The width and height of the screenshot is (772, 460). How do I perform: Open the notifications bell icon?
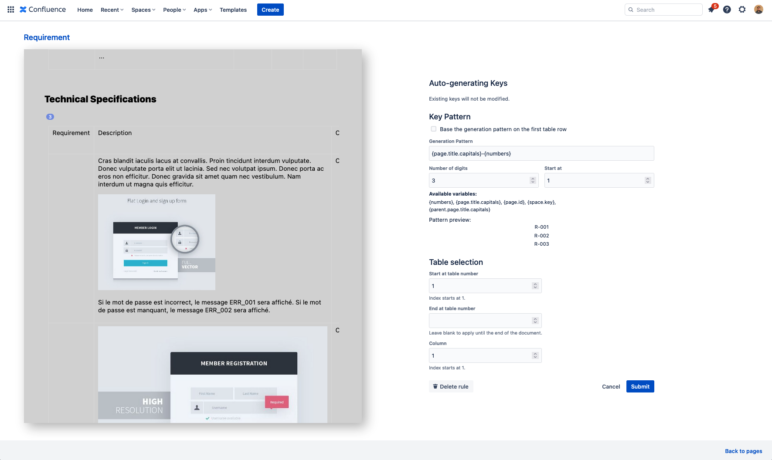coord(711,10)
